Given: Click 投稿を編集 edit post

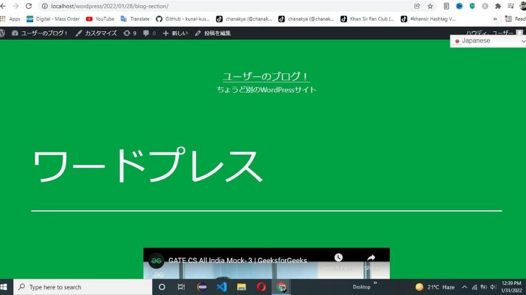Looking at the screenshot, I should (x=213, y=33).
